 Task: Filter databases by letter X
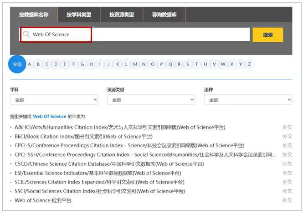point(232,64)
